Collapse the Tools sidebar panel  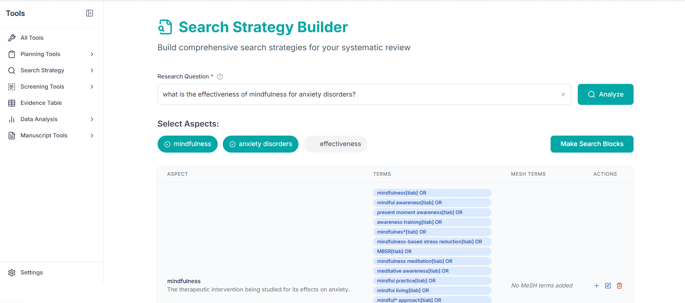pos(89,13)
